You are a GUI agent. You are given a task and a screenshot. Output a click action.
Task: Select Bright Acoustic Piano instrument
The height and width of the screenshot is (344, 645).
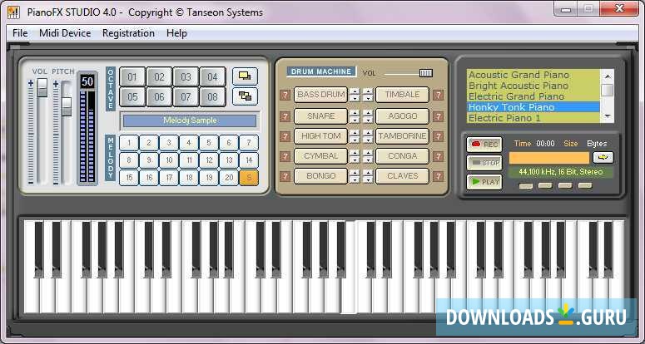tap(533, 86)
